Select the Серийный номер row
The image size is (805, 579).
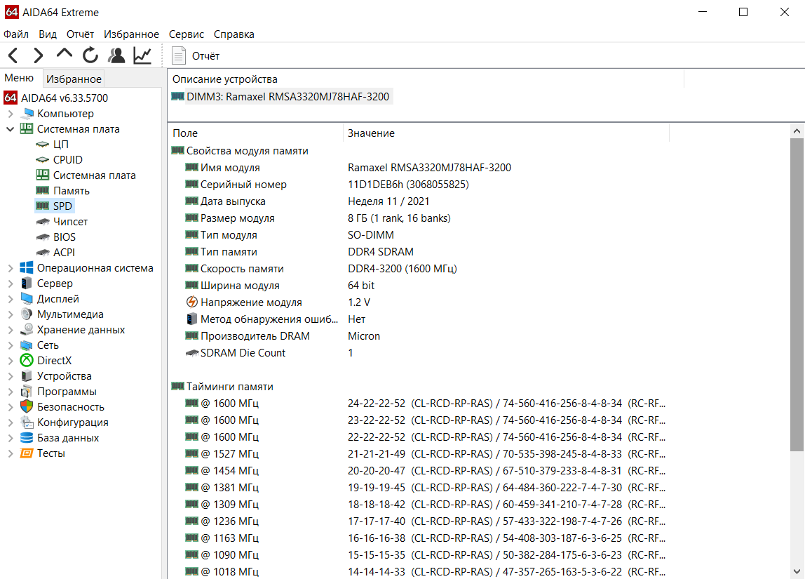(x=419, y=184)
